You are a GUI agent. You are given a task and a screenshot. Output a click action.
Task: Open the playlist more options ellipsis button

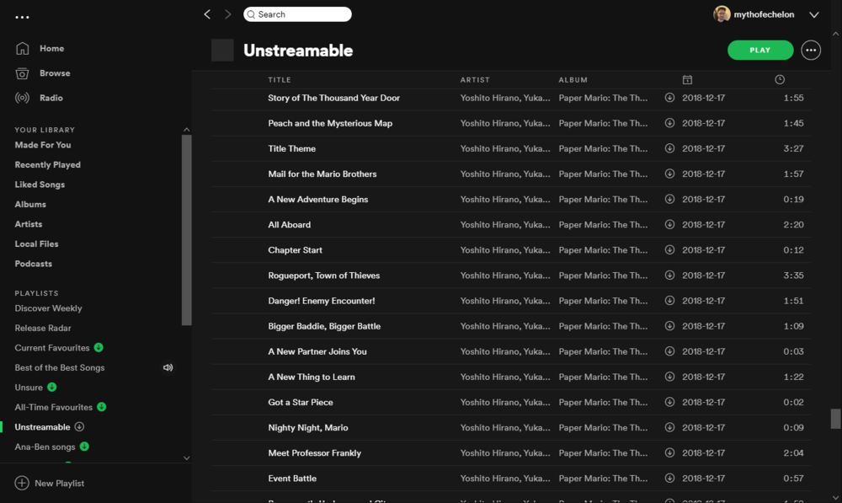(811, 50)
